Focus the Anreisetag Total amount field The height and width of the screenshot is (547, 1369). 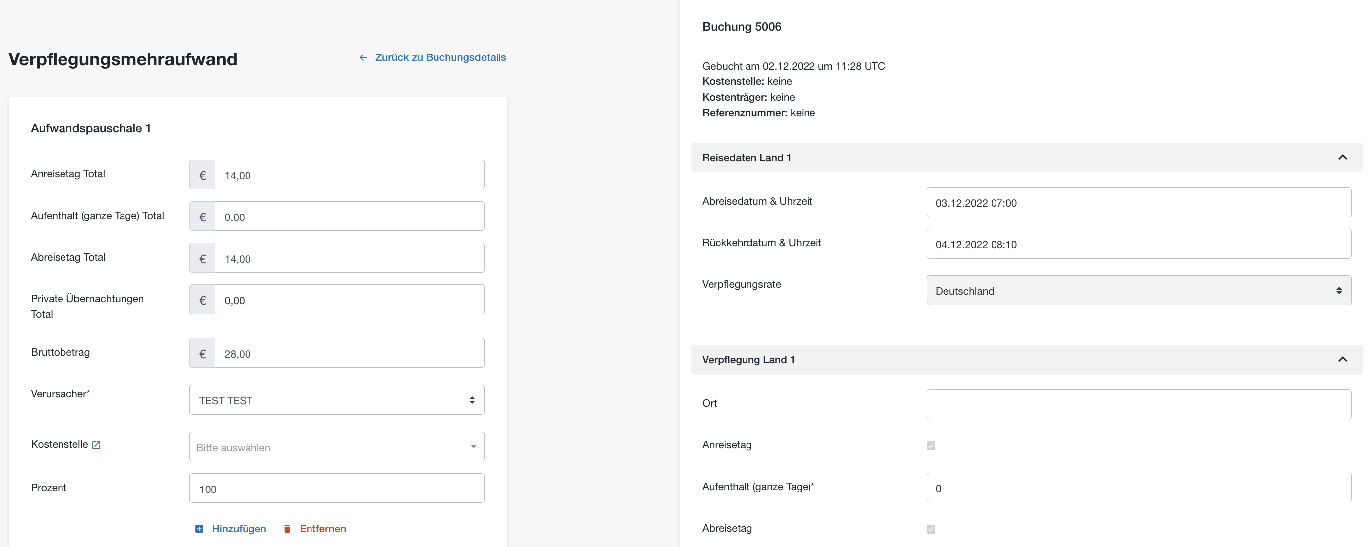click(x=350, y=175)
